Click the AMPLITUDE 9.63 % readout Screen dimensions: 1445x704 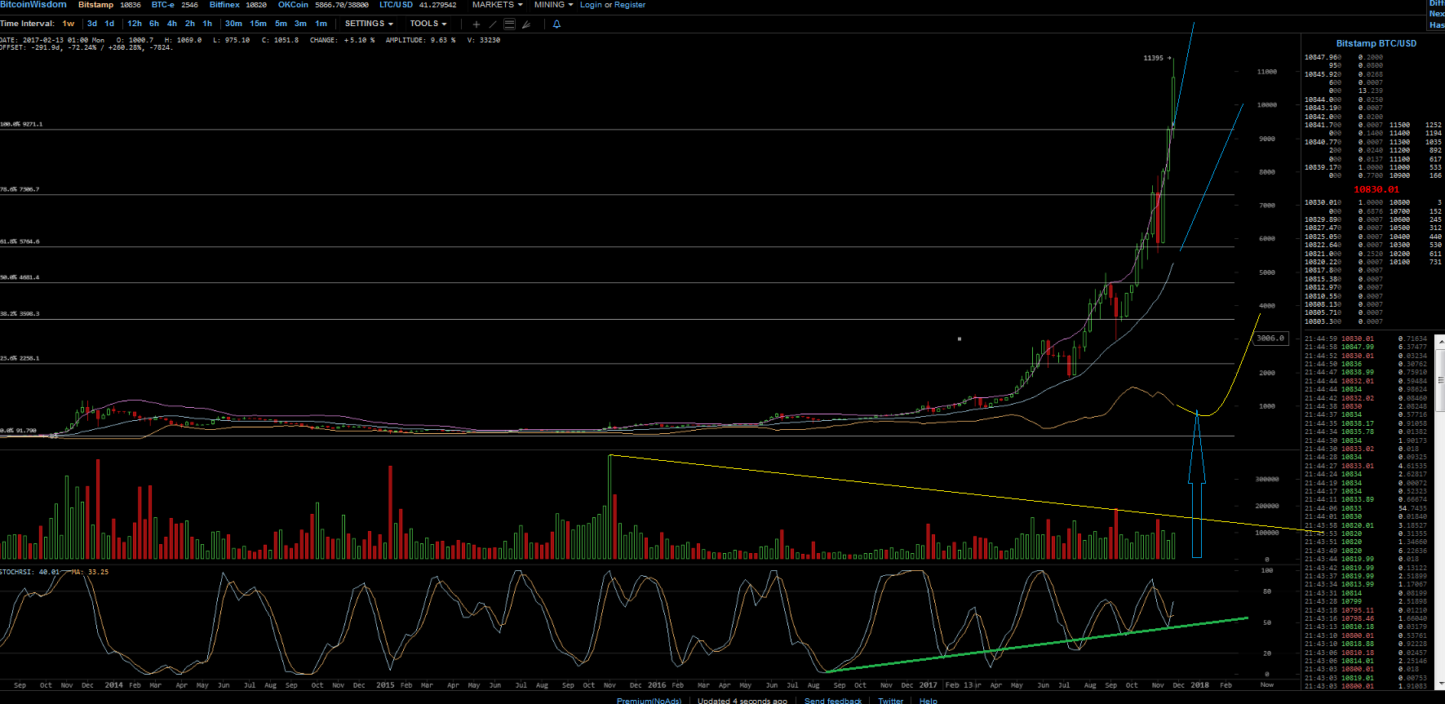[x=419, y=40]
